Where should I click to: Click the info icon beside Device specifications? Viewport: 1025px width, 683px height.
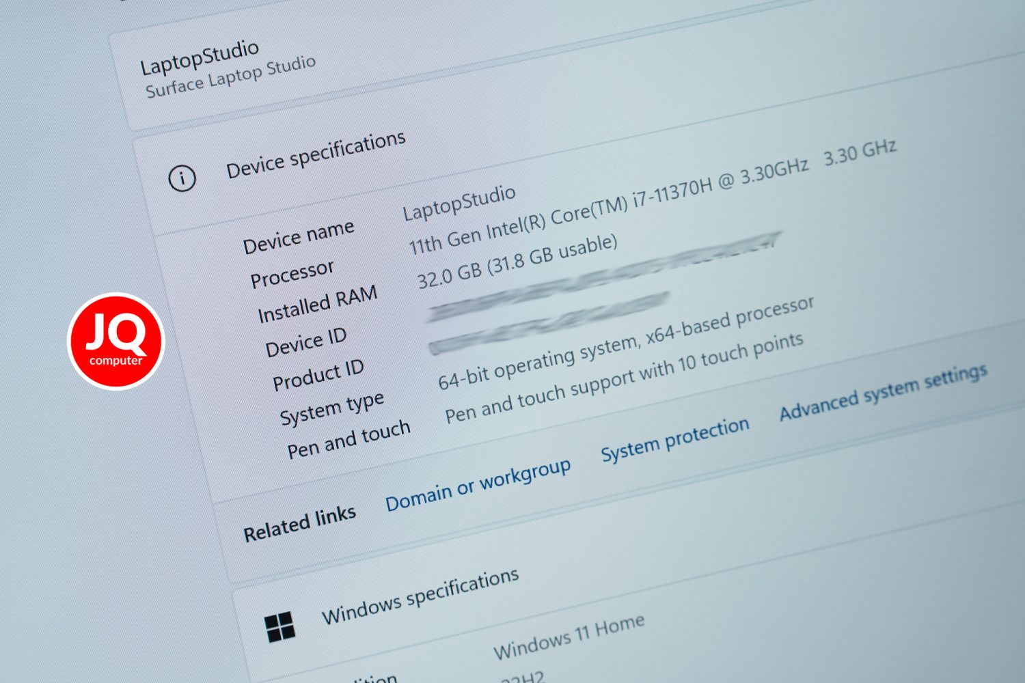[x=182, y=178]
